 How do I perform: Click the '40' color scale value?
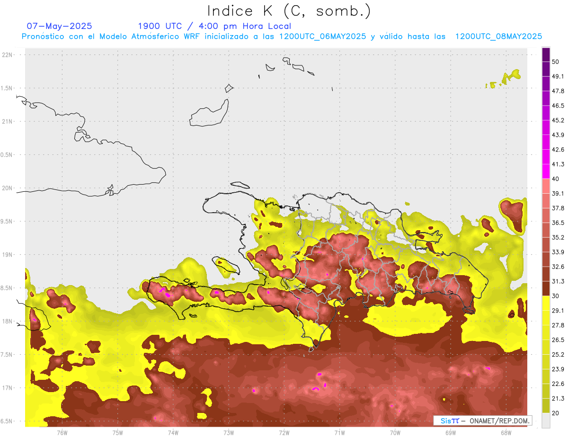point(556,179)
